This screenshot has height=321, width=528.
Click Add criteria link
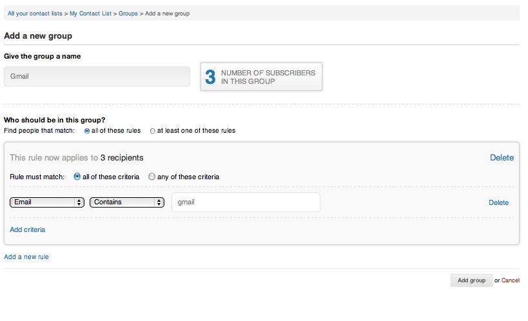27,229
